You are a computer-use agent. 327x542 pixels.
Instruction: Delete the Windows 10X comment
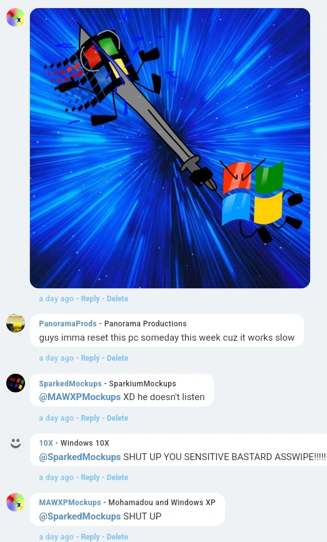point(117,478)
